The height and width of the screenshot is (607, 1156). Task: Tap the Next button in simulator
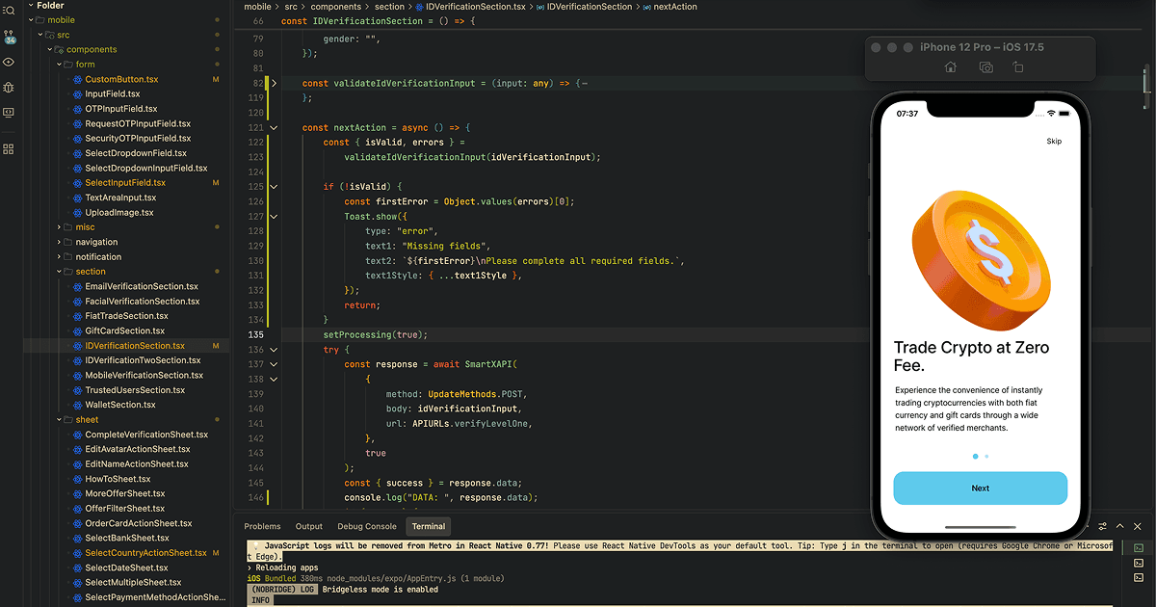980,488
